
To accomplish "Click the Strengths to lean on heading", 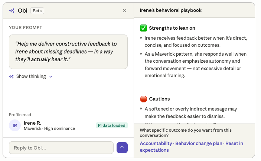I will 172,28.
